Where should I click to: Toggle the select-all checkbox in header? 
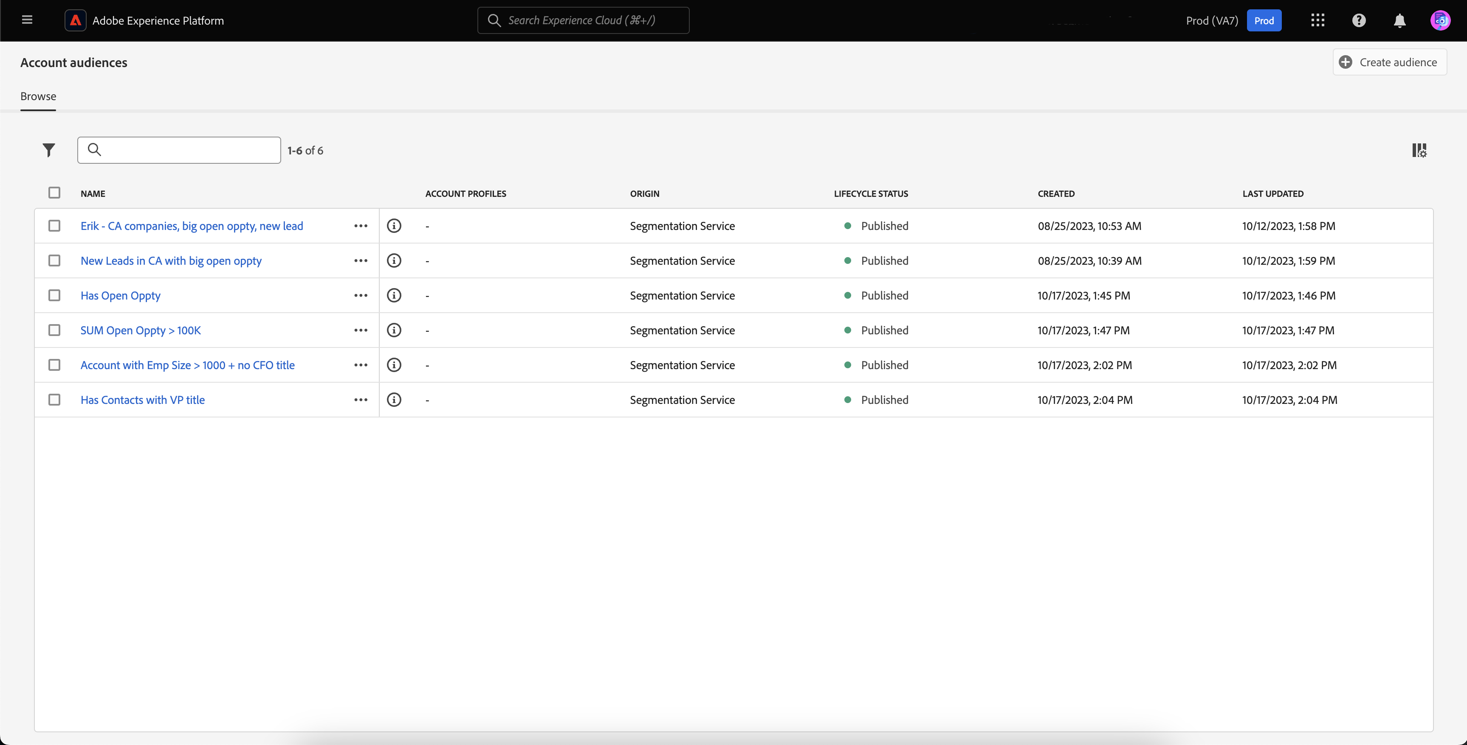tap(54, 193)
